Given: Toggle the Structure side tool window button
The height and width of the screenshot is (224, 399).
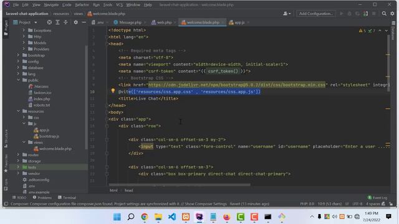Looking at the screenshot, I should tap(6, 138).
